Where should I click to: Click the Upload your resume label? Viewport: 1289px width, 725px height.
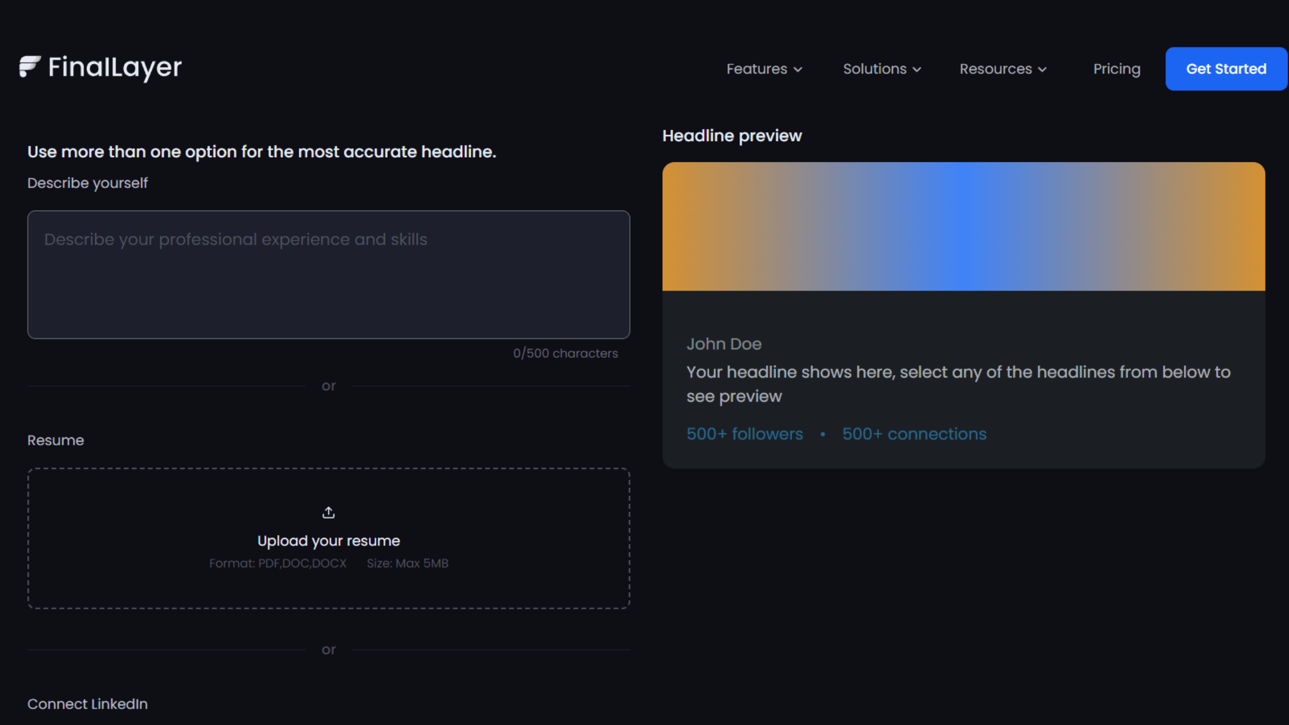[329, 541]
